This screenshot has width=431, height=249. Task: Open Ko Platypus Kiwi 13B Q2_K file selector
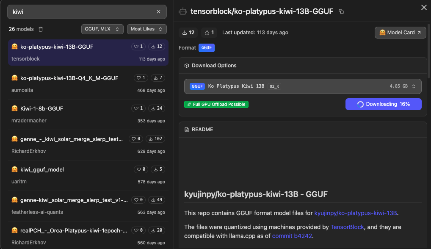303,86
